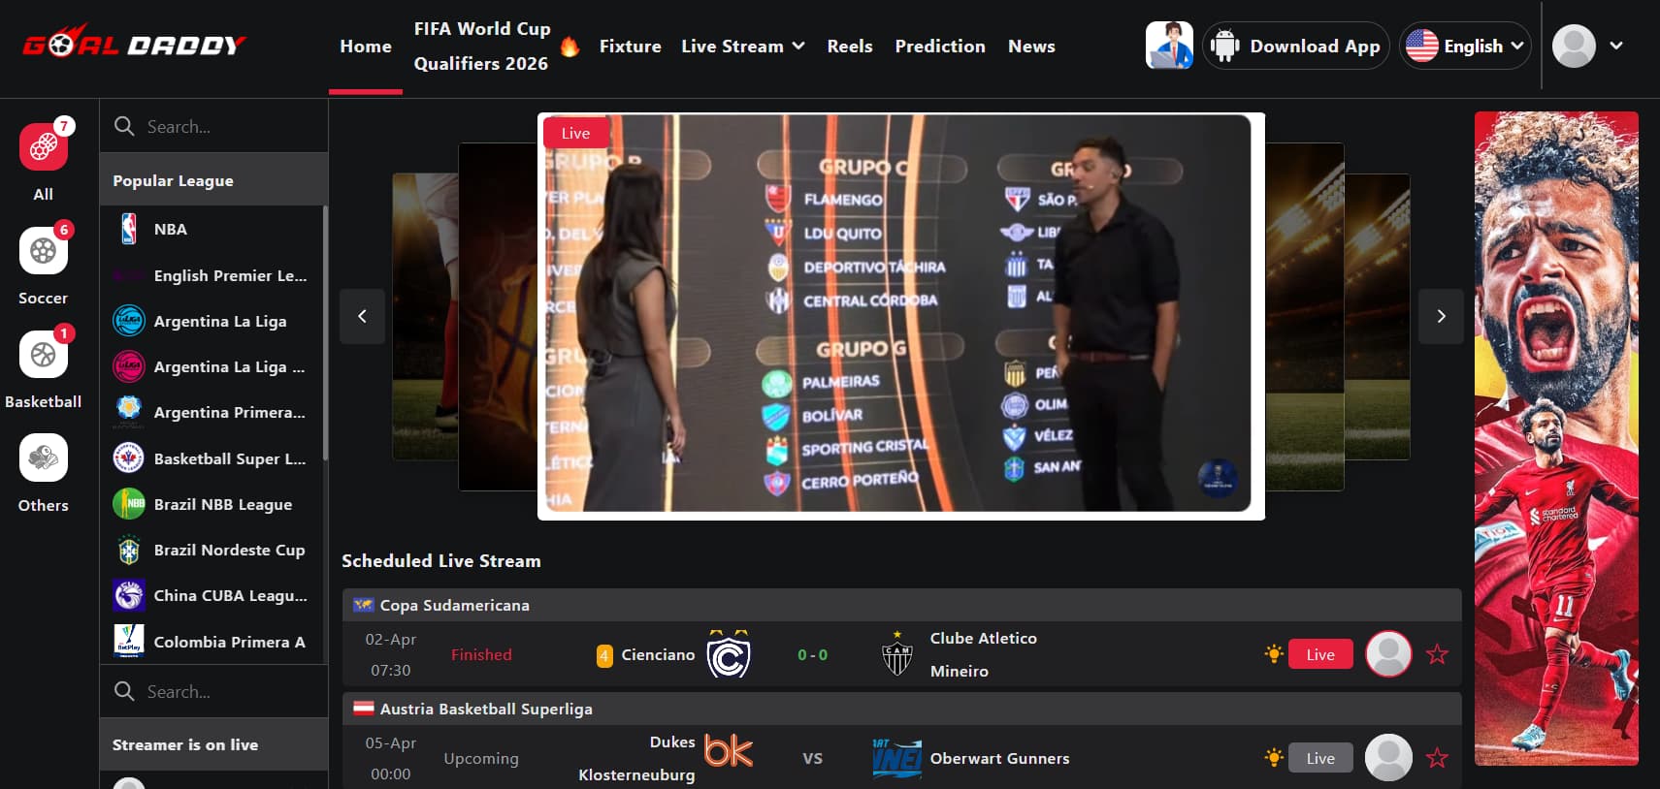Click the Streamer is on live heading
Viewport: 1660px width, 789px height.
click(x=185, y=744)
